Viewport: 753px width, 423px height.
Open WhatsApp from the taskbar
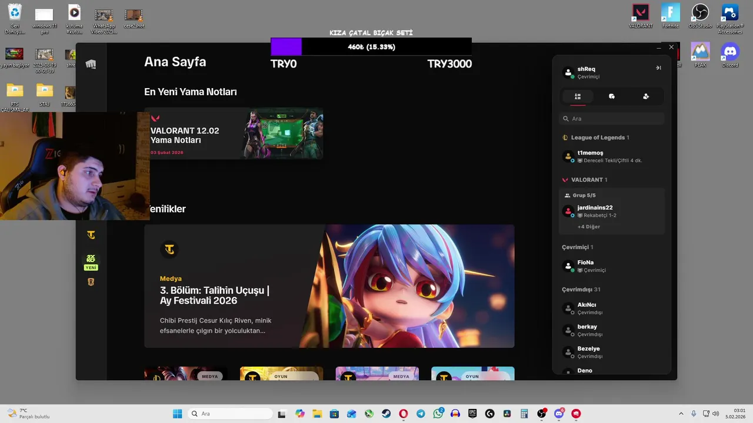click(438, 414)
